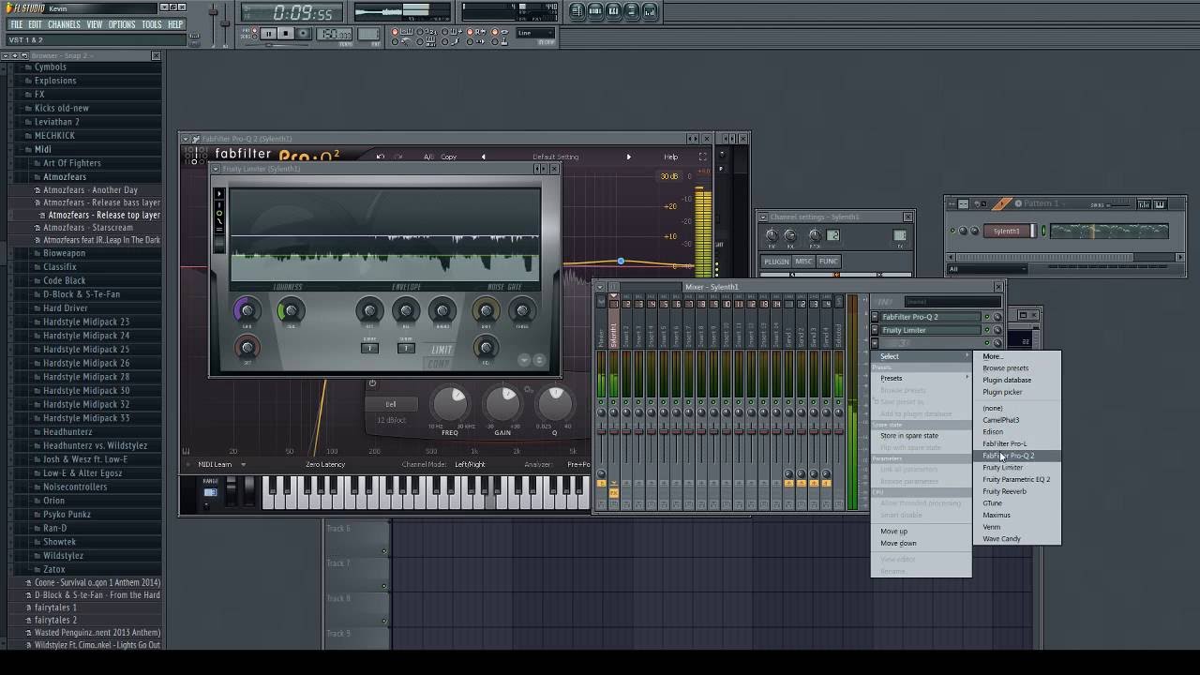Adjust the Fruity Limiter Gain knob
Image resolution: width=1200 pixels, height=675 pixels.
click(247, 310)
